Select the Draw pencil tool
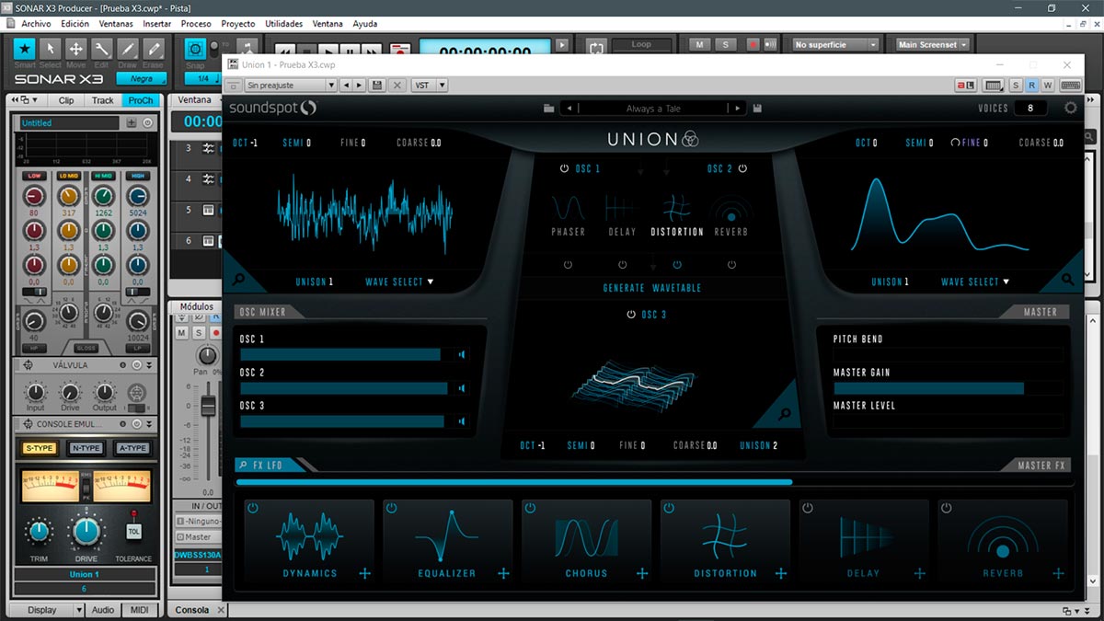1104x621 pixels. (127, 49)
